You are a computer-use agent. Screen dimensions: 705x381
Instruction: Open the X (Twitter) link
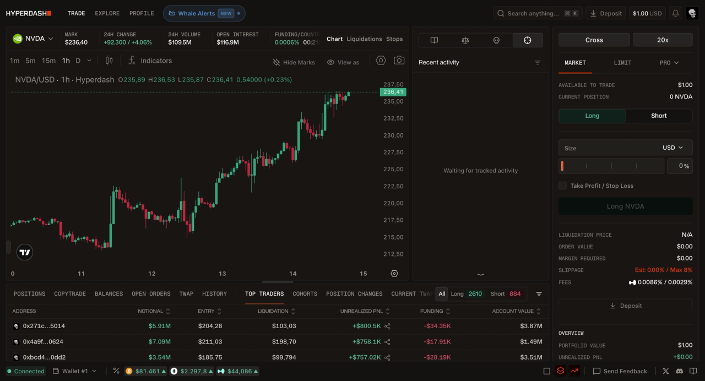point(666,371)
